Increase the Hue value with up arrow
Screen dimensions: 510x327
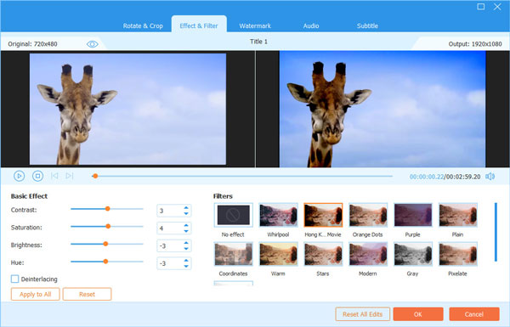186,261
